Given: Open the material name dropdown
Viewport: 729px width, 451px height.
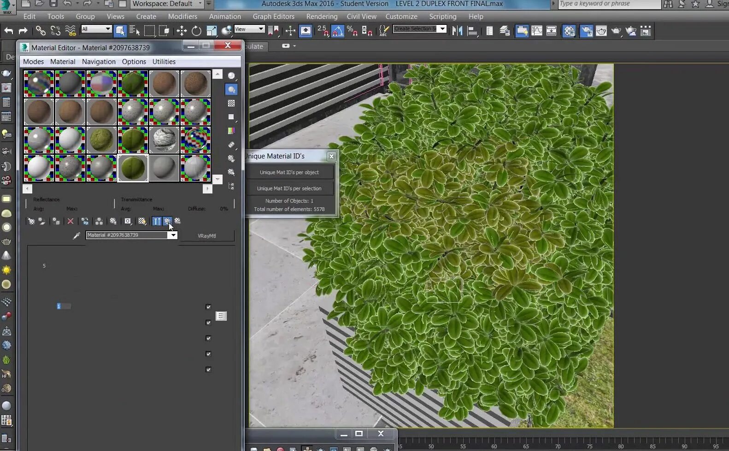Looking at the screenshot, I should 173,235.
